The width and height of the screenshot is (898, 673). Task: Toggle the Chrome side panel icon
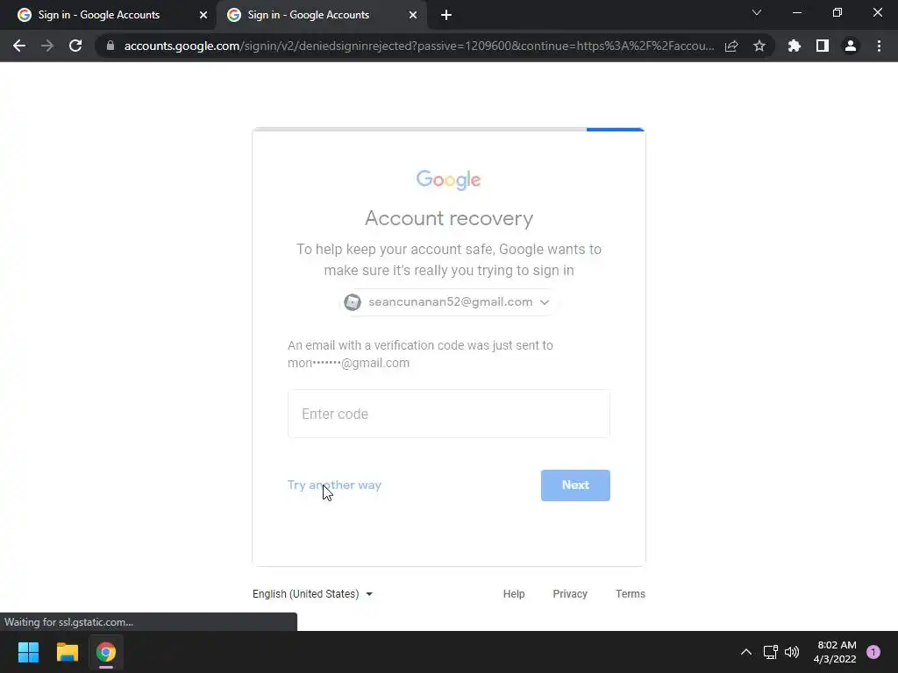click(x=823, y=46)
